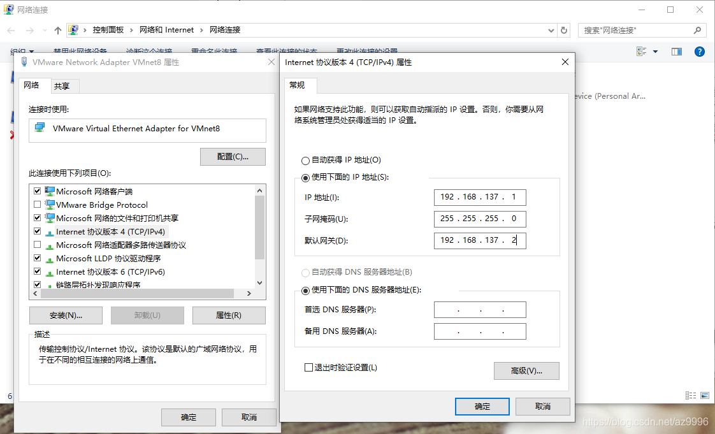Screen dimensions: 715x434
Task: Uncheck Microsoft 网络客户端 checkbox
Action: pyautogui.click(x=38, y=191)
